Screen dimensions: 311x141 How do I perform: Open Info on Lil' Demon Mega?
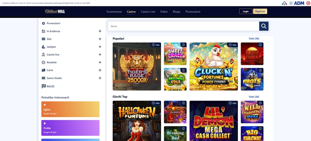coord(233,103)
